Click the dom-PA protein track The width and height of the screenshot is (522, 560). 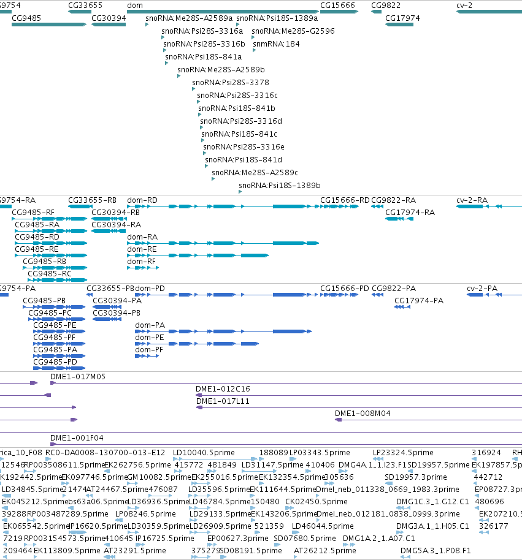click(x=223, y=332)
